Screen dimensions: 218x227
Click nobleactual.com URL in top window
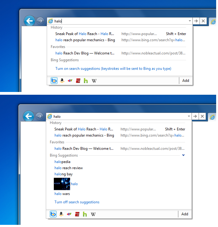click(153, 53)
